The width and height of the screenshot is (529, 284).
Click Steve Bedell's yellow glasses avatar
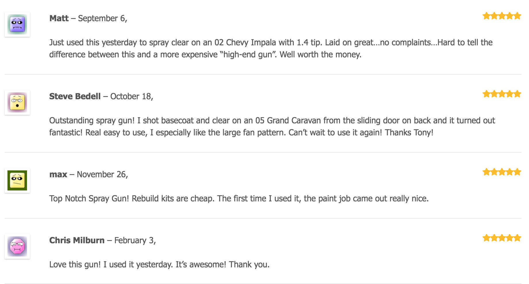click(x=17, y=102)
